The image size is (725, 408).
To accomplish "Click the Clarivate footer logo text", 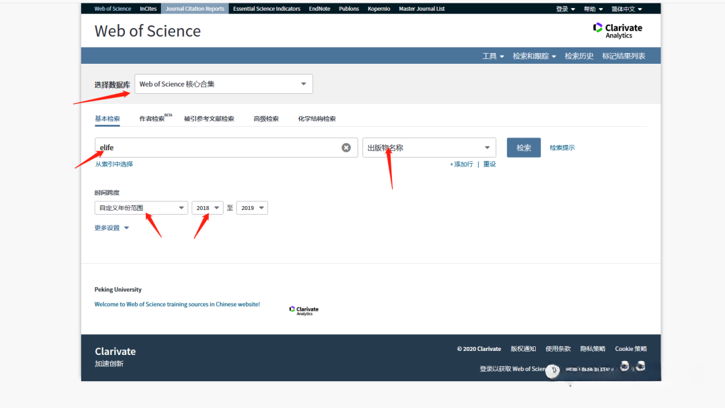I will pos(115,351).
